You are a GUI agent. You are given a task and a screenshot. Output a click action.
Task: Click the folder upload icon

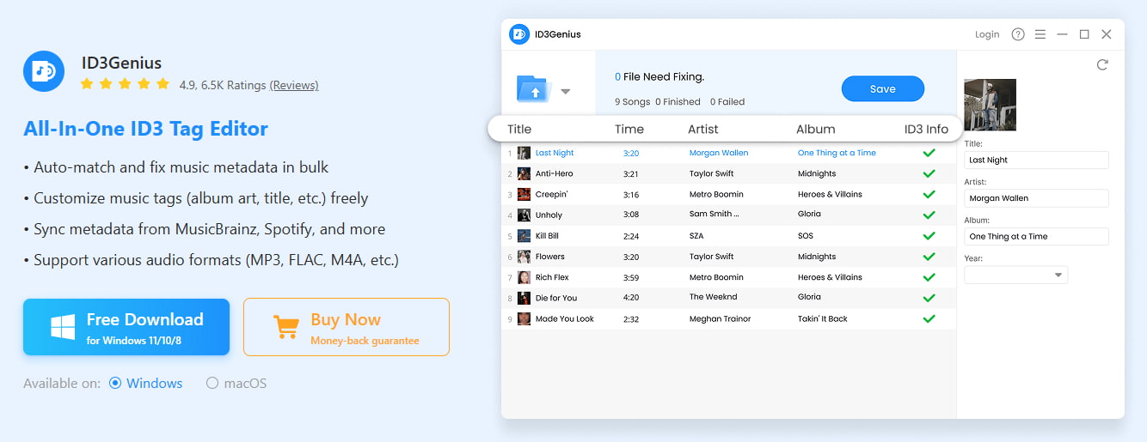pos(533,89)
